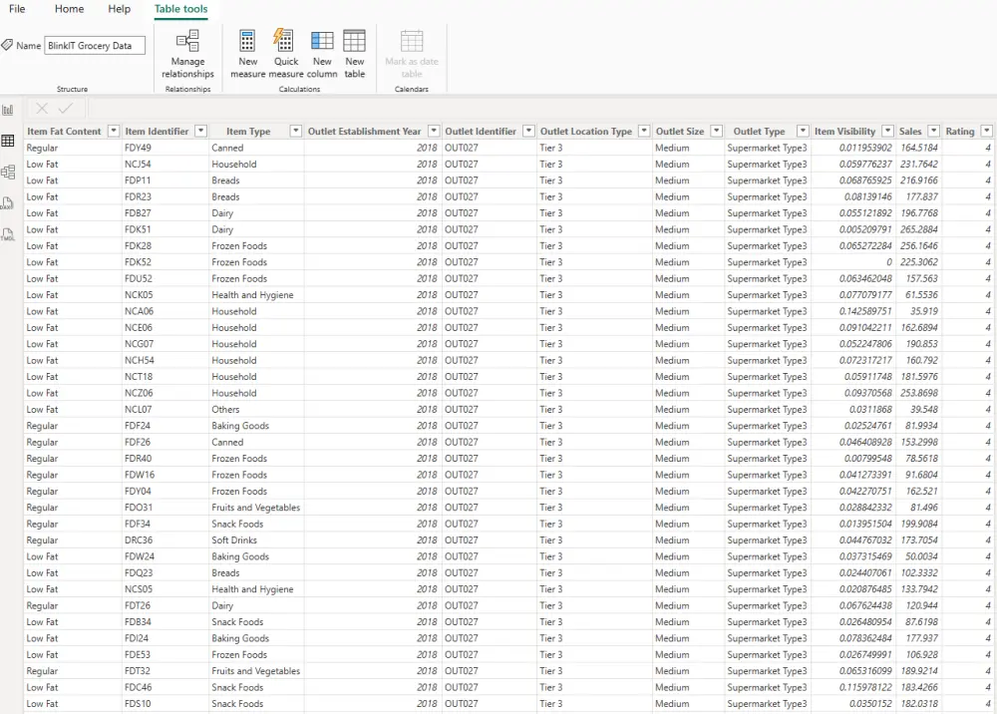997x714 pixels.
Task: Open Item Type filter dropdown
Action: click(x=296, y=131)
